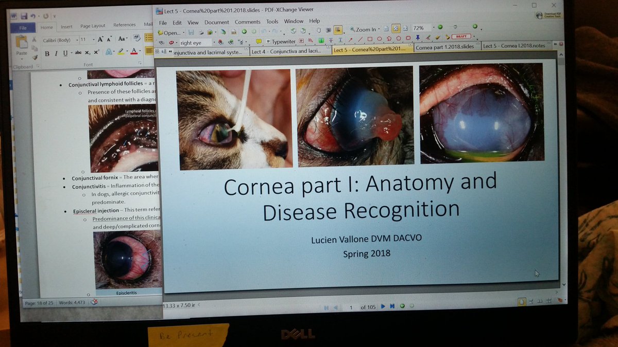Open Font dialog launcher in Word ribbon
Screen dimensions: 618x347
140,63
